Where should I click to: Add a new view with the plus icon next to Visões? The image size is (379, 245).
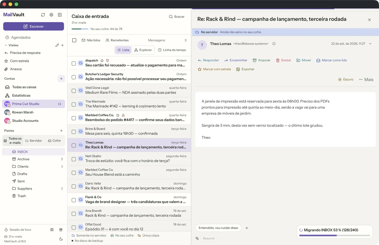[x=62, y=45]
